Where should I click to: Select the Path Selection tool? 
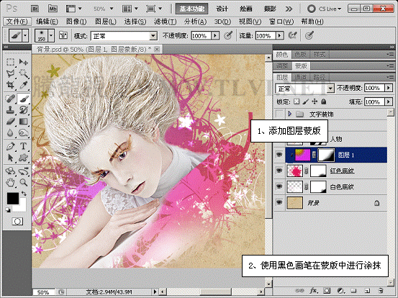[10, 158]
